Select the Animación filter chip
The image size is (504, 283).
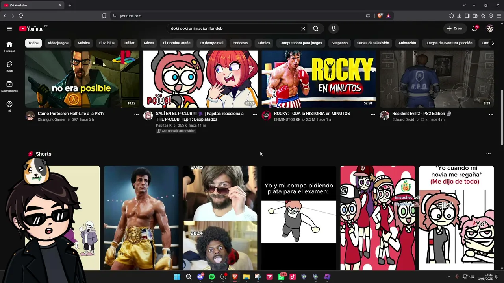pyautogui.click(x=407, y=43)
